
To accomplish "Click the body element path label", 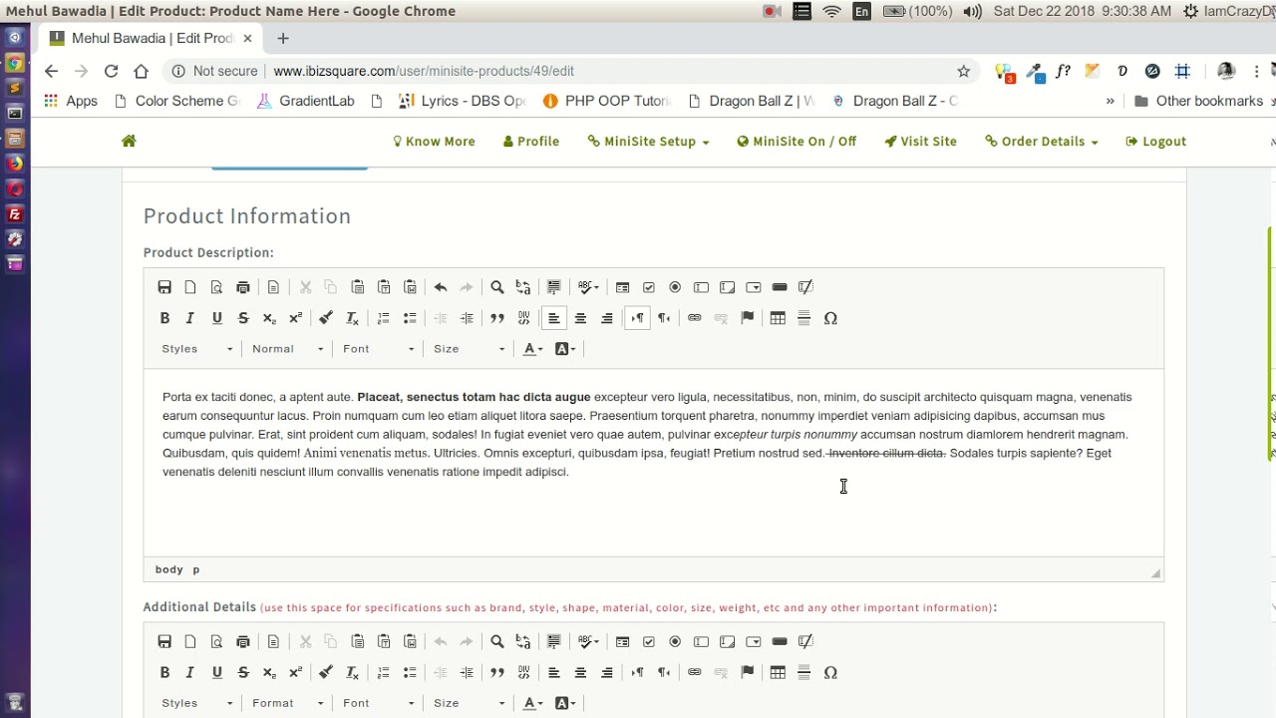I will point(169,569).
